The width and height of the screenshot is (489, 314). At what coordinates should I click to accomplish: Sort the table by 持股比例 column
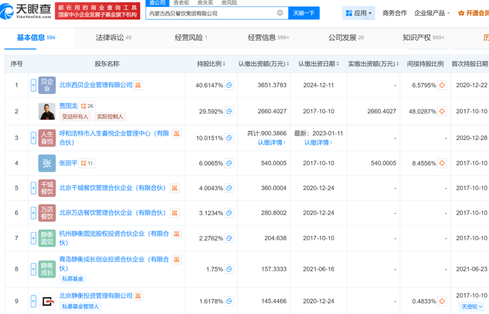tap(211, 64)
